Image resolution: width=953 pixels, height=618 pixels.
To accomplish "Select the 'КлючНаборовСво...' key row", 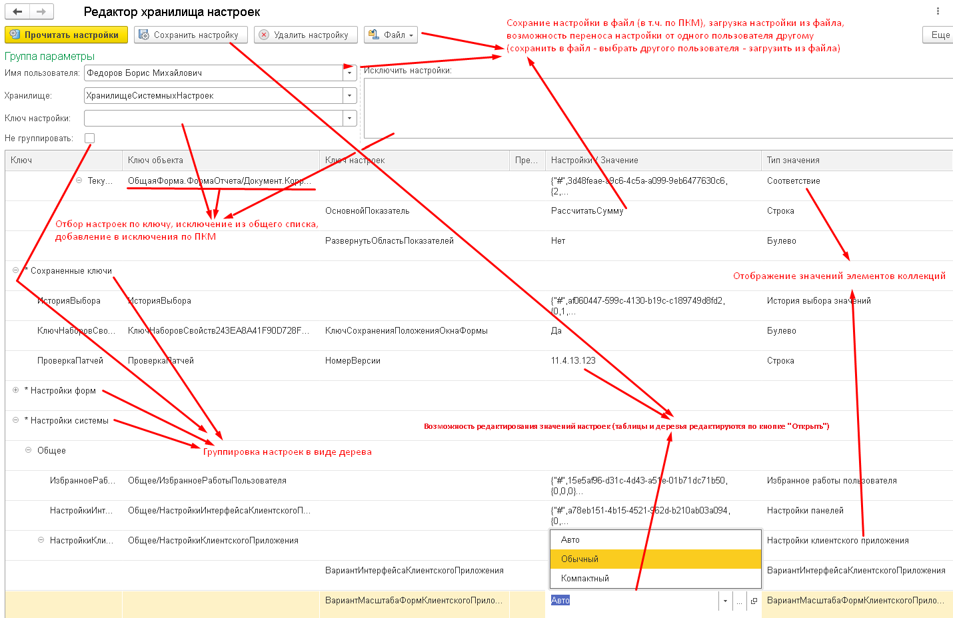I will point(76,330).
